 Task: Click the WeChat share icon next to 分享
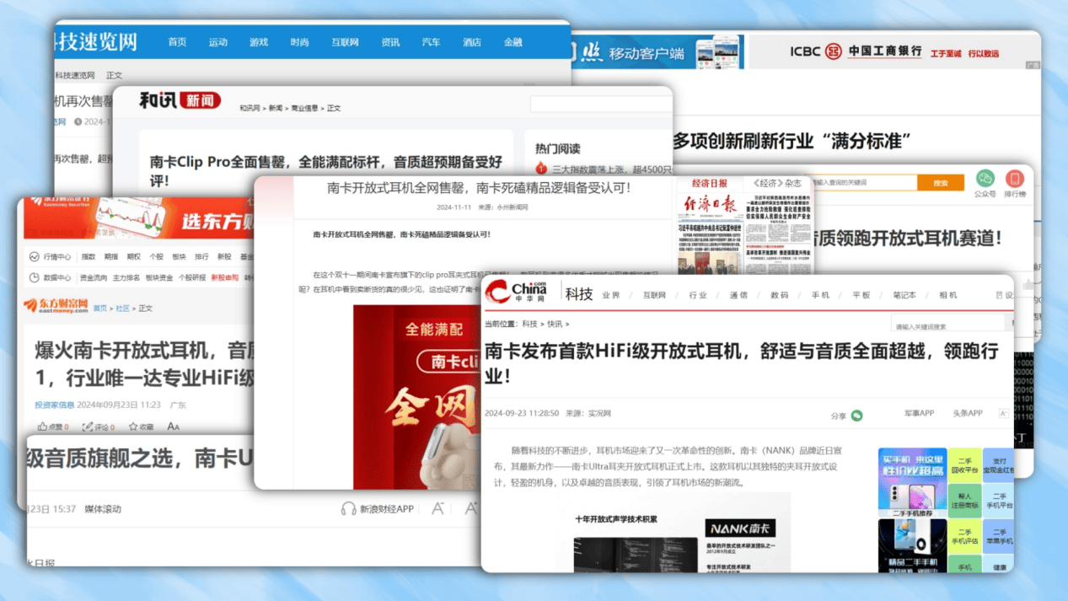856,416
